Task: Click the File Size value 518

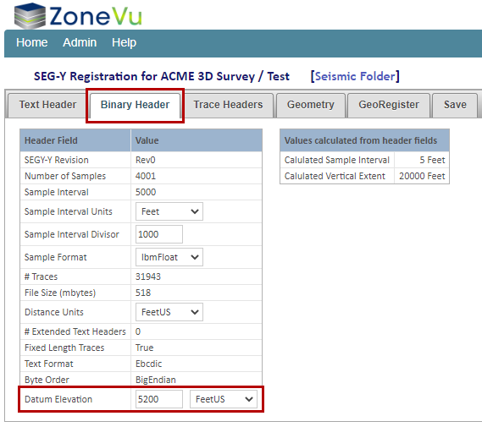Action: pyautogui.click(x=143, y=293)
